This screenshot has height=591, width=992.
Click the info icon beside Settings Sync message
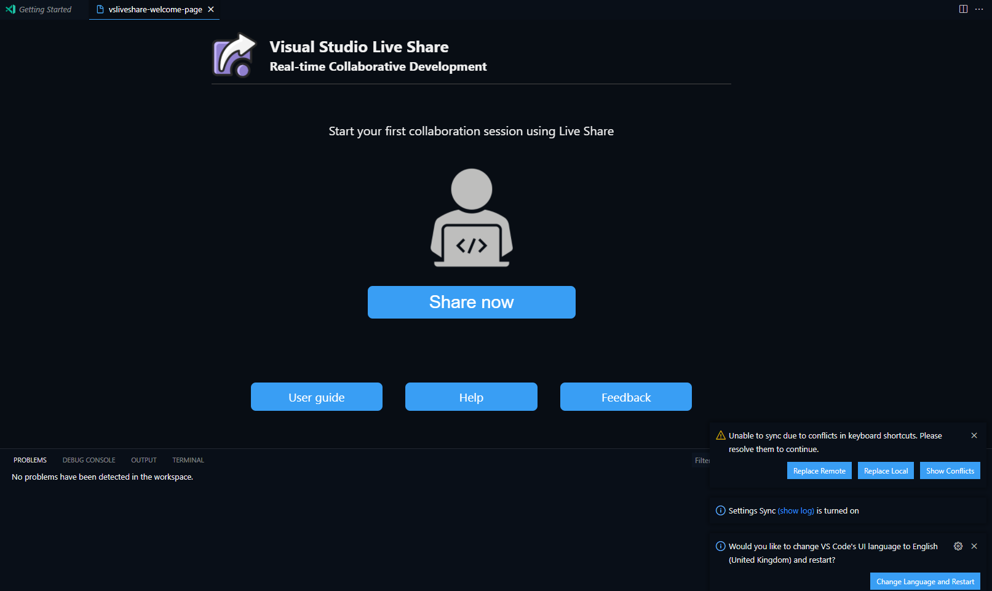point(720,510)
